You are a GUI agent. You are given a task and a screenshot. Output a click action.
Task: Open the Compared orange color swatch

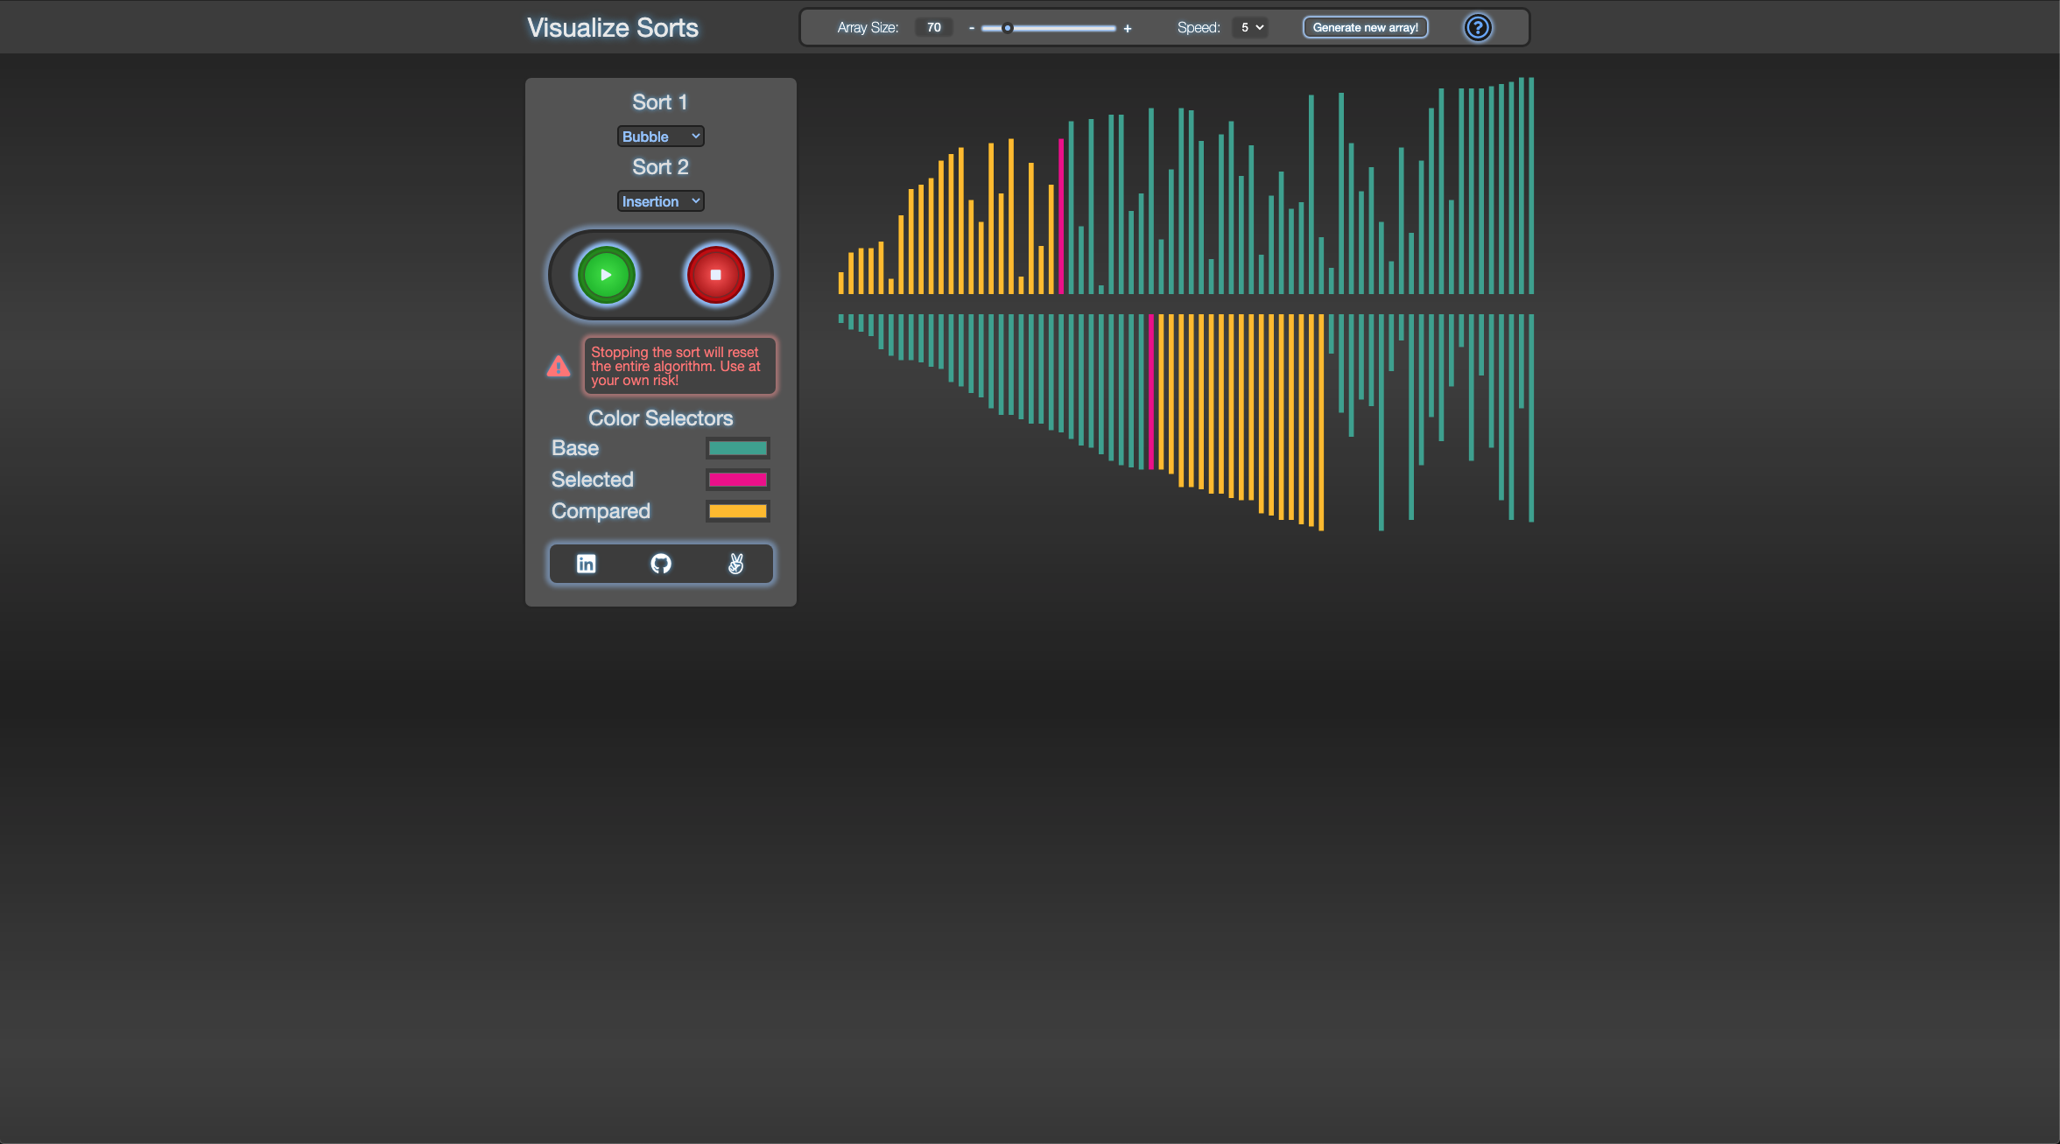tap(737, 511)
